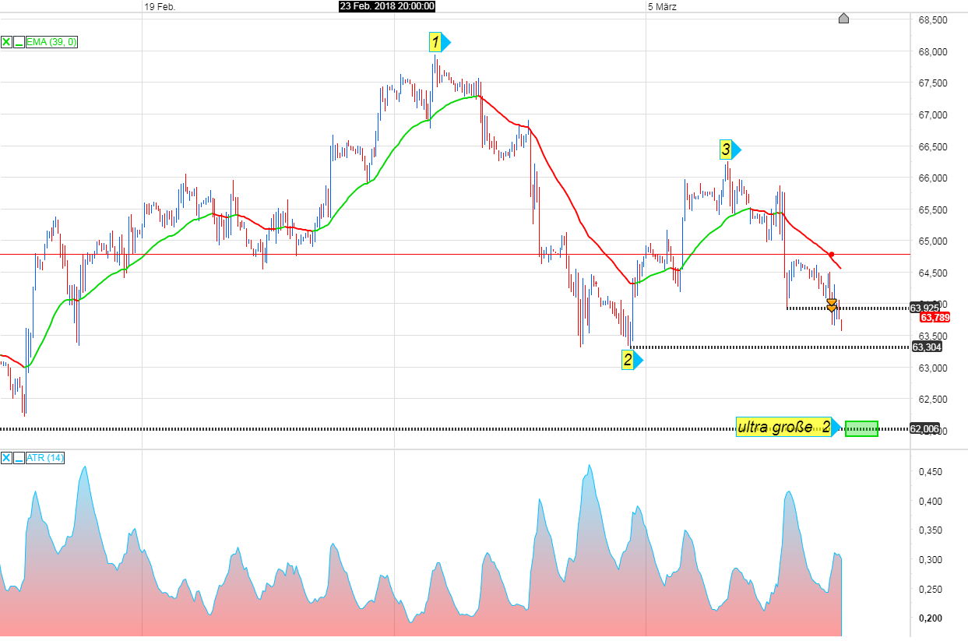Click flag marker 1 at the chart top
Viewport: 968px width, 641px height.
[x=435, y=44]
